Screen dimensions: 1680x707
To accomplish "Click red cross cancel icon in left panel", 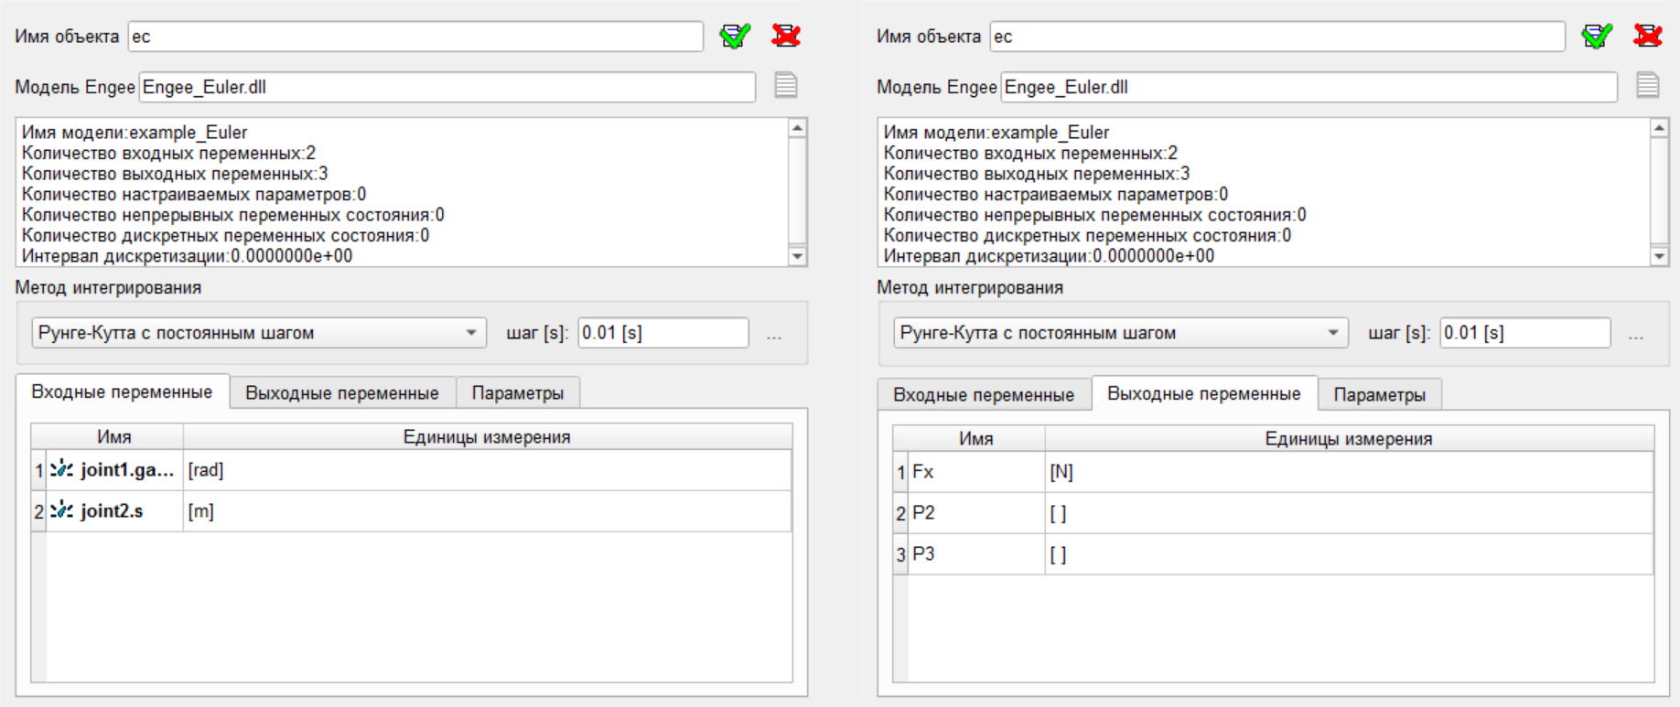I will coord(786,36).
